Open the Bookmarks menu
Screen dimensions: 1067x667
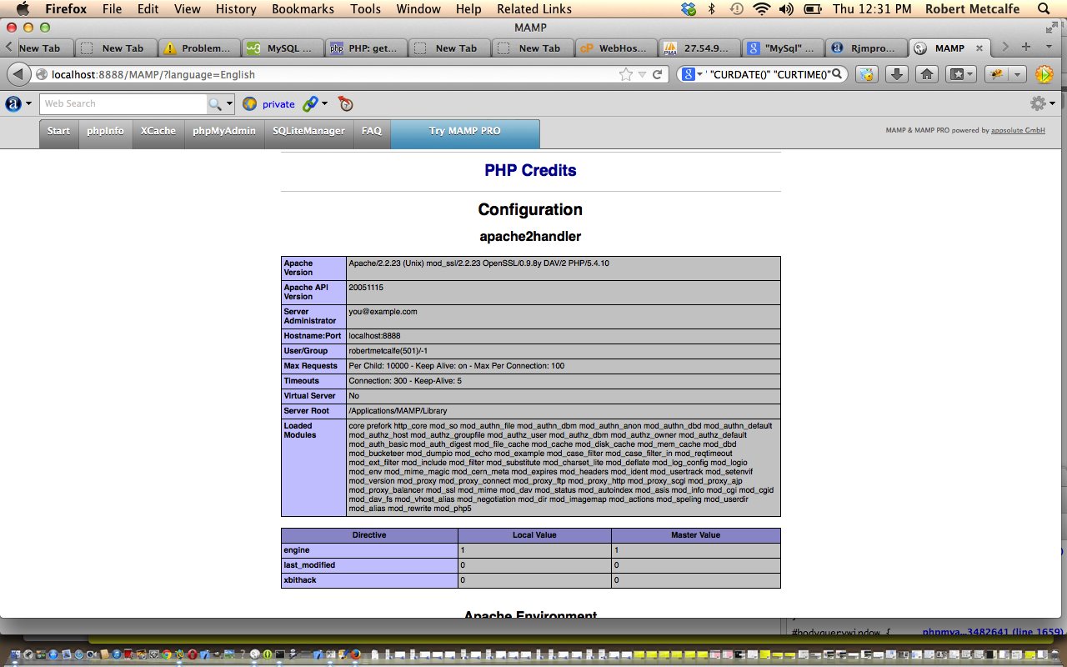point(304,9)
